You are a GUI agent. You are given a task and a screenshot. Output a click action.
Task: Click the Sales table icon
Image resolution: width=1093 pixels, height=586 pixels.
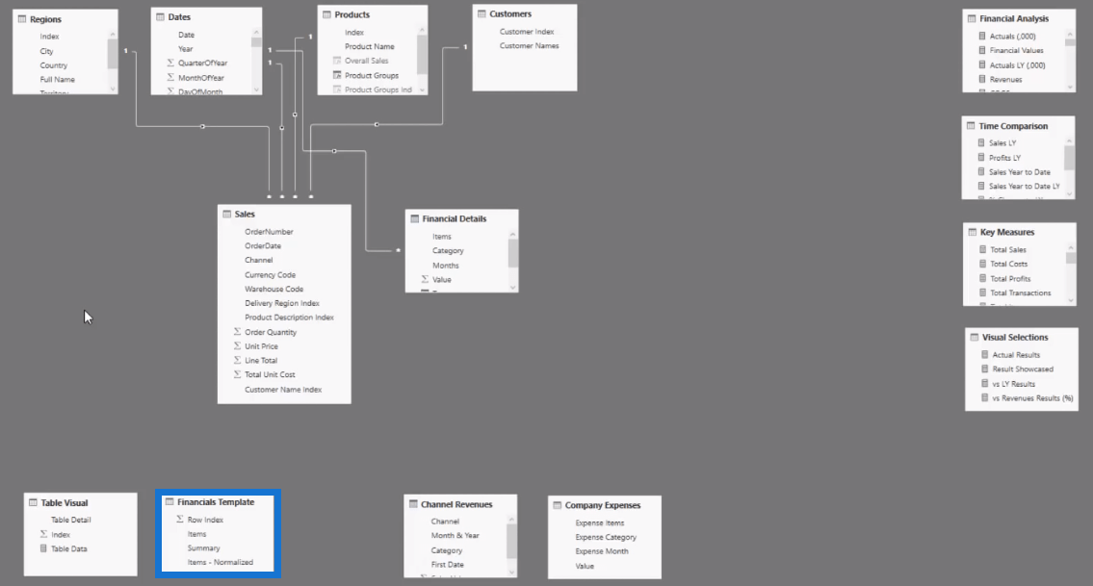click(227, 214)
